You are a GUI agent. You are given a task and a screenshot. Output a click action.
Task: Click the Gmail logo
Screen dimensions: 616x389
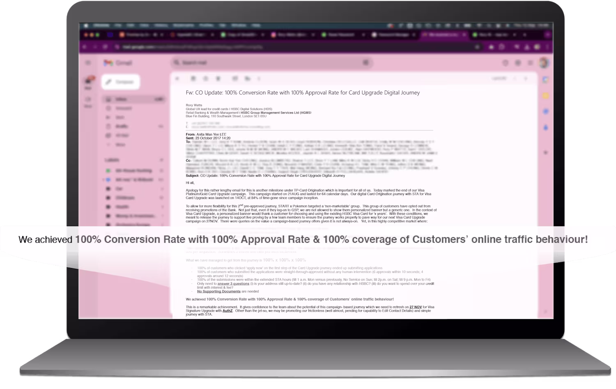[x=118, y=63]
